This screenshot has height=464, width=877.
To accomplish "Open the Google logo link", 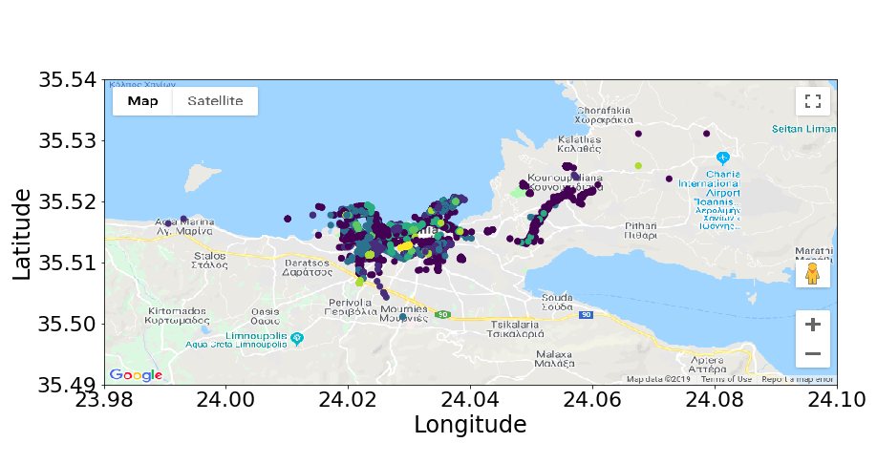I will (136, 375).
